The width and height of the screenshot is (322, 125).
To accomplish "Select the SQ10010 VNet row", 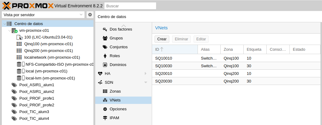I will tap(236, 58).
